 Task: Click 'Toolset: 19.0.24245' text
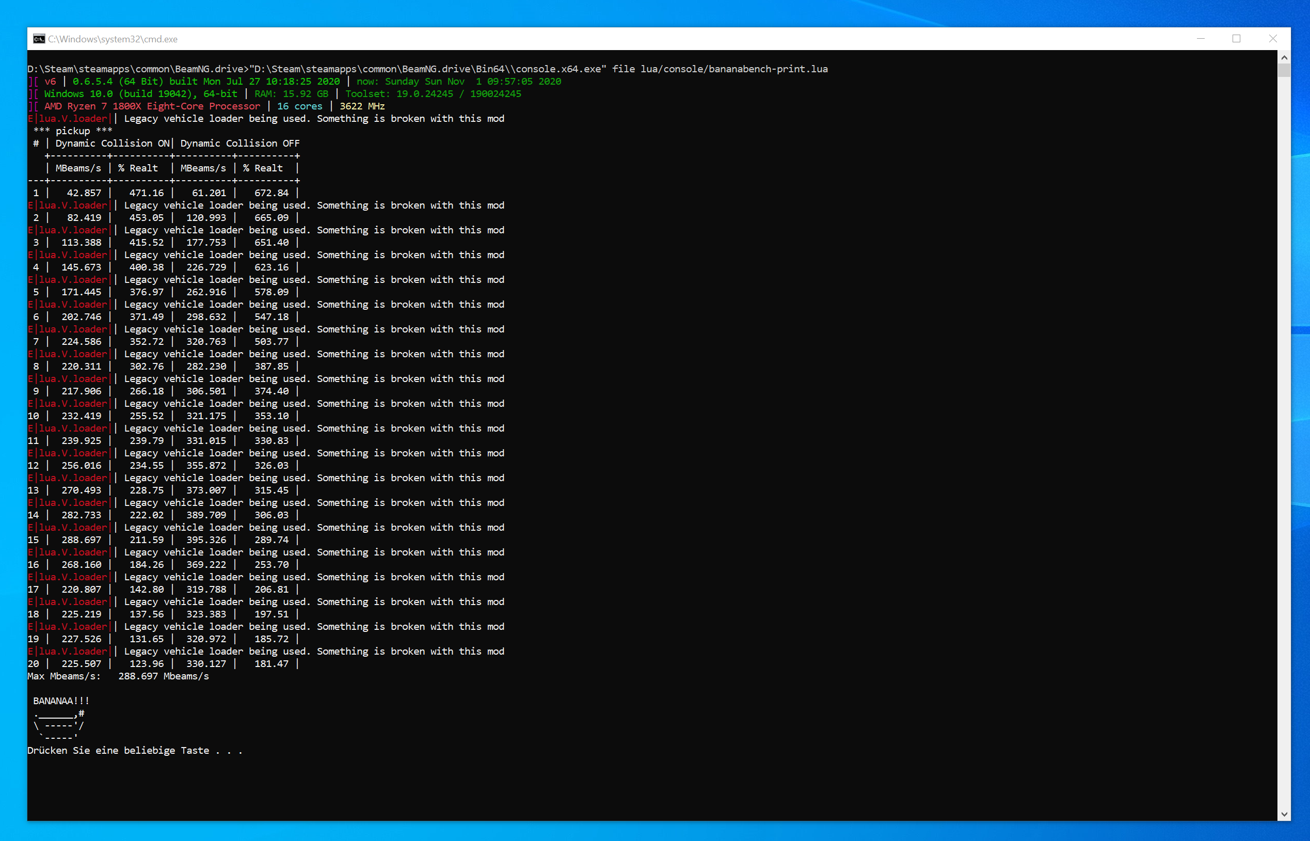(x=399, y=94)
